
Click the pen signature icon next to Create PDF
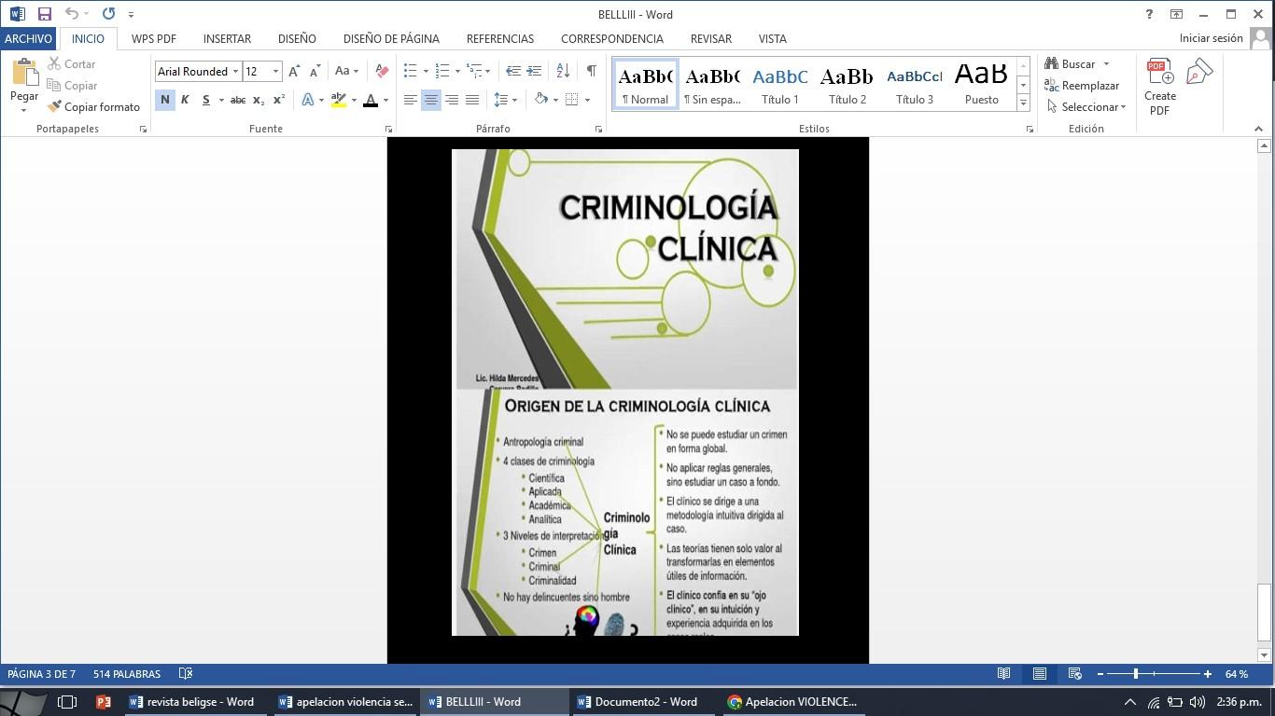pos(1198,73)
